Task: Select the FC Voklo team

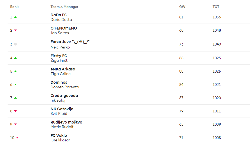Action: 59,135
